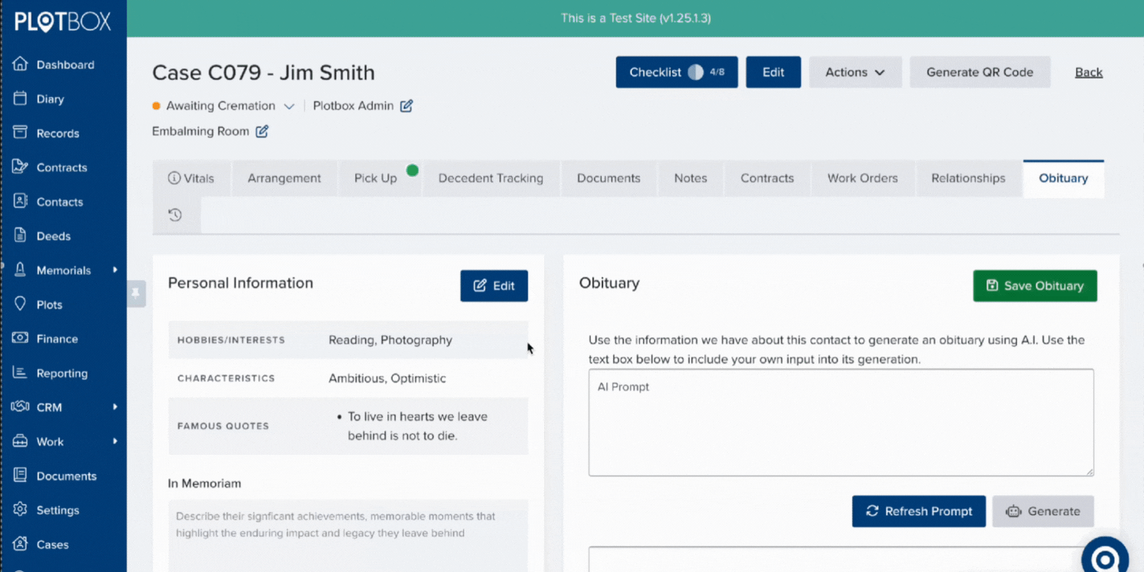Open Plots from the sidebar
The height and width of the screenshot is (572, 1144).
(49, 305)
